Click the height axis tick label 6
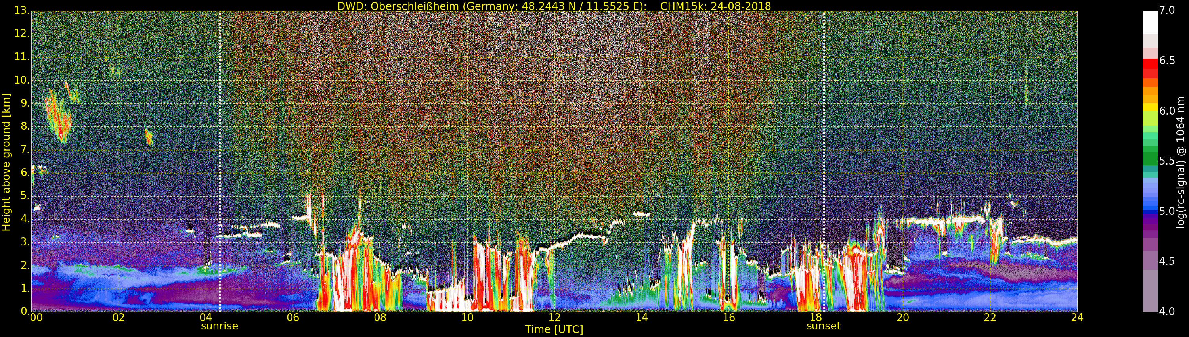 25,172
